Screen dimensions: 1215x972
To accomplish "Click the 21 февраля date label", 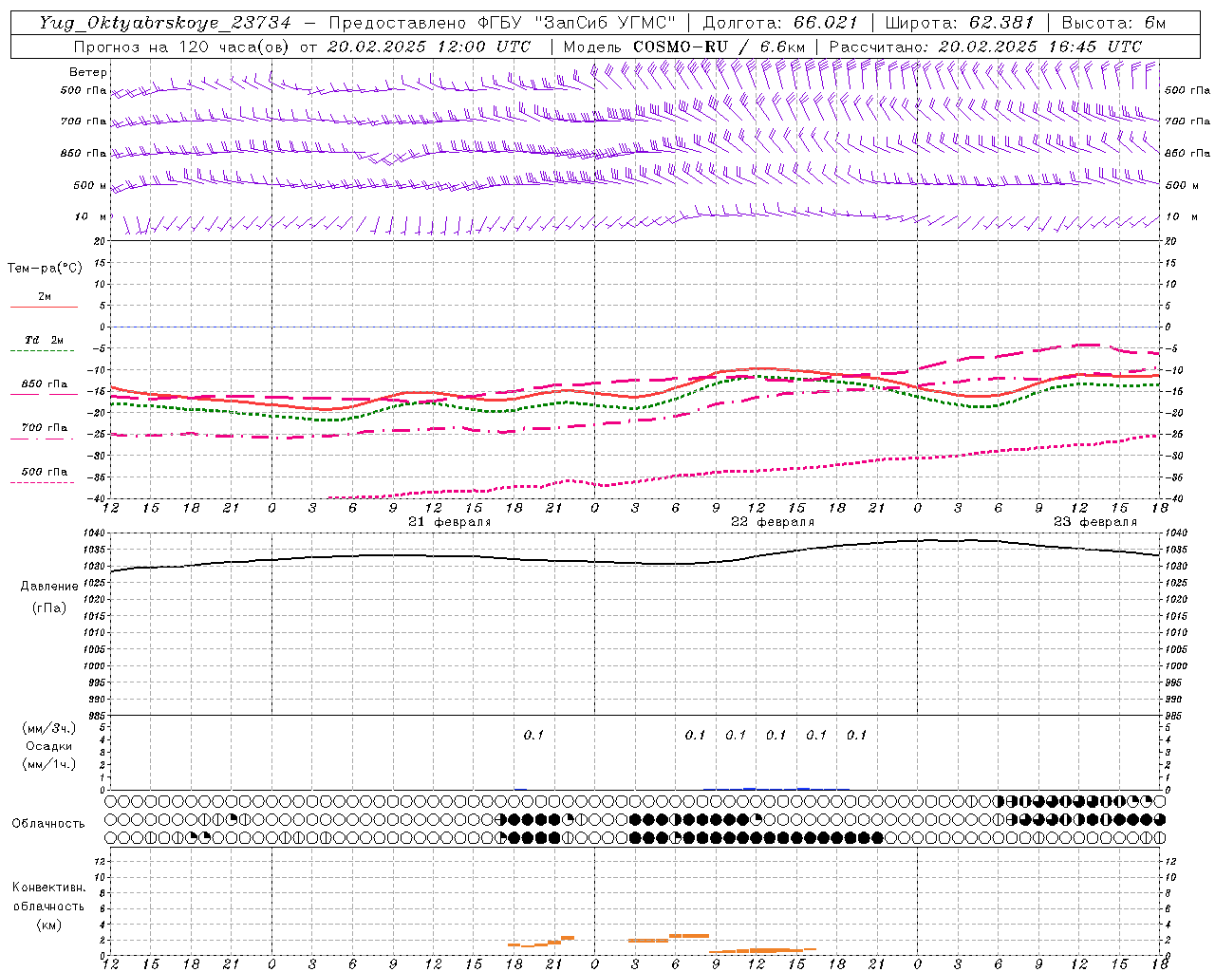I will pos(450,522).
